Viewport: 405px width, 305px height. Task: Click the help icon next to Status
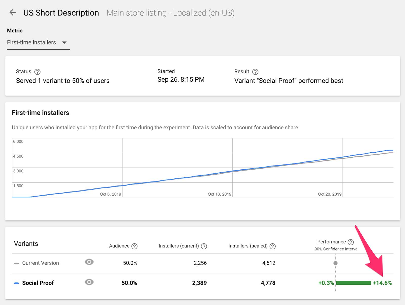point(37,72)
